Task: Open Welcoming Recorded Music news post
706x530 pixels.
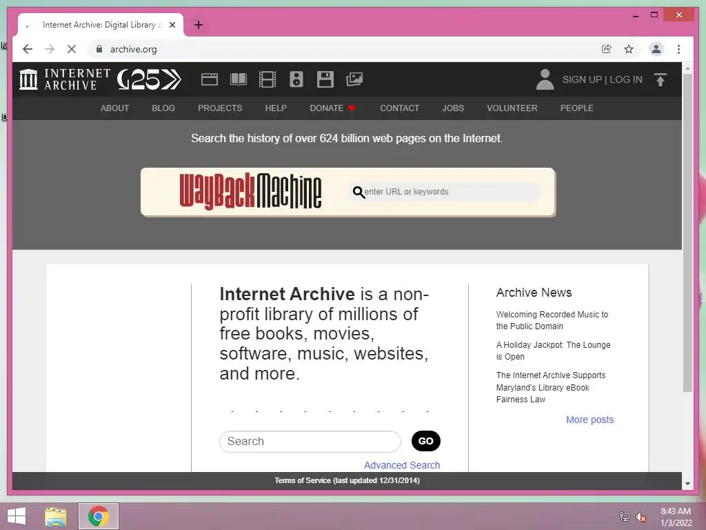Action: point(552,320)
